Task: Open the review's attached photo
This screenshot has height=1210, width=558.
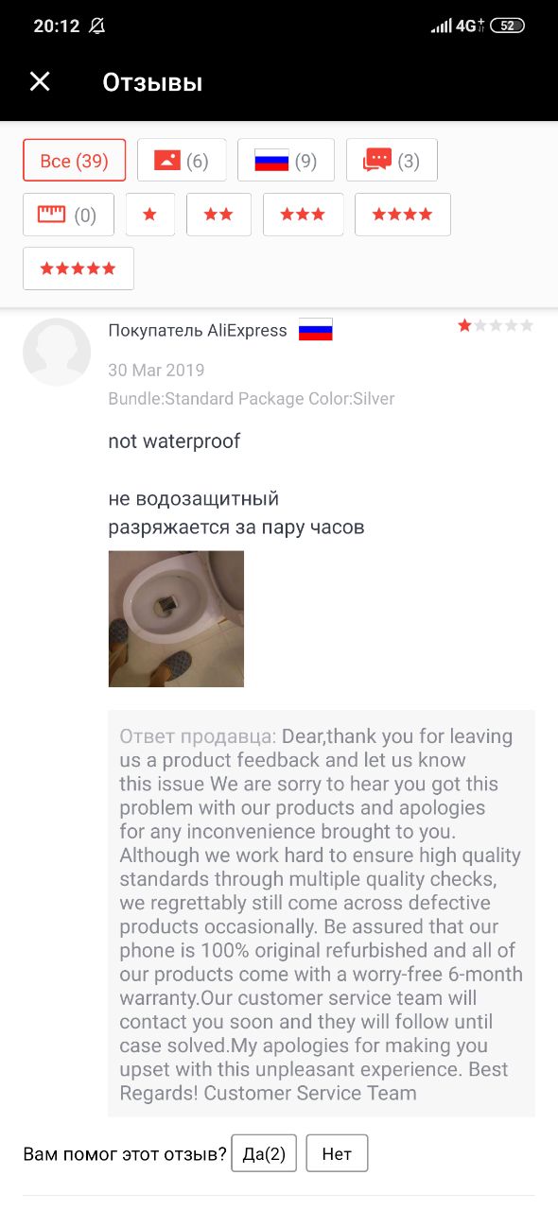Action: [176, 618]
